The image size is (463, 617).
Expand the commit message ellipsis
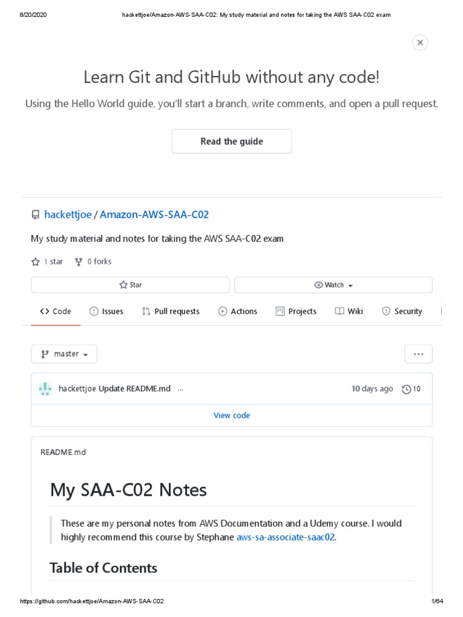180,389
